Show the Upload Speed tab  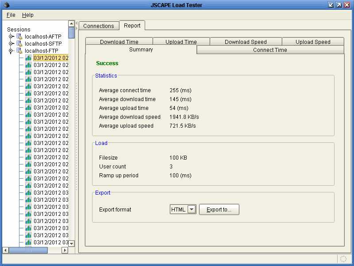point(313,42)
